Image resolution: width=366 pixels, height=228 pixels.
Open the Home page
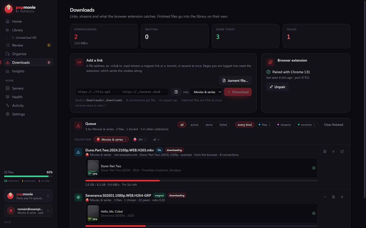pos(28,21)
